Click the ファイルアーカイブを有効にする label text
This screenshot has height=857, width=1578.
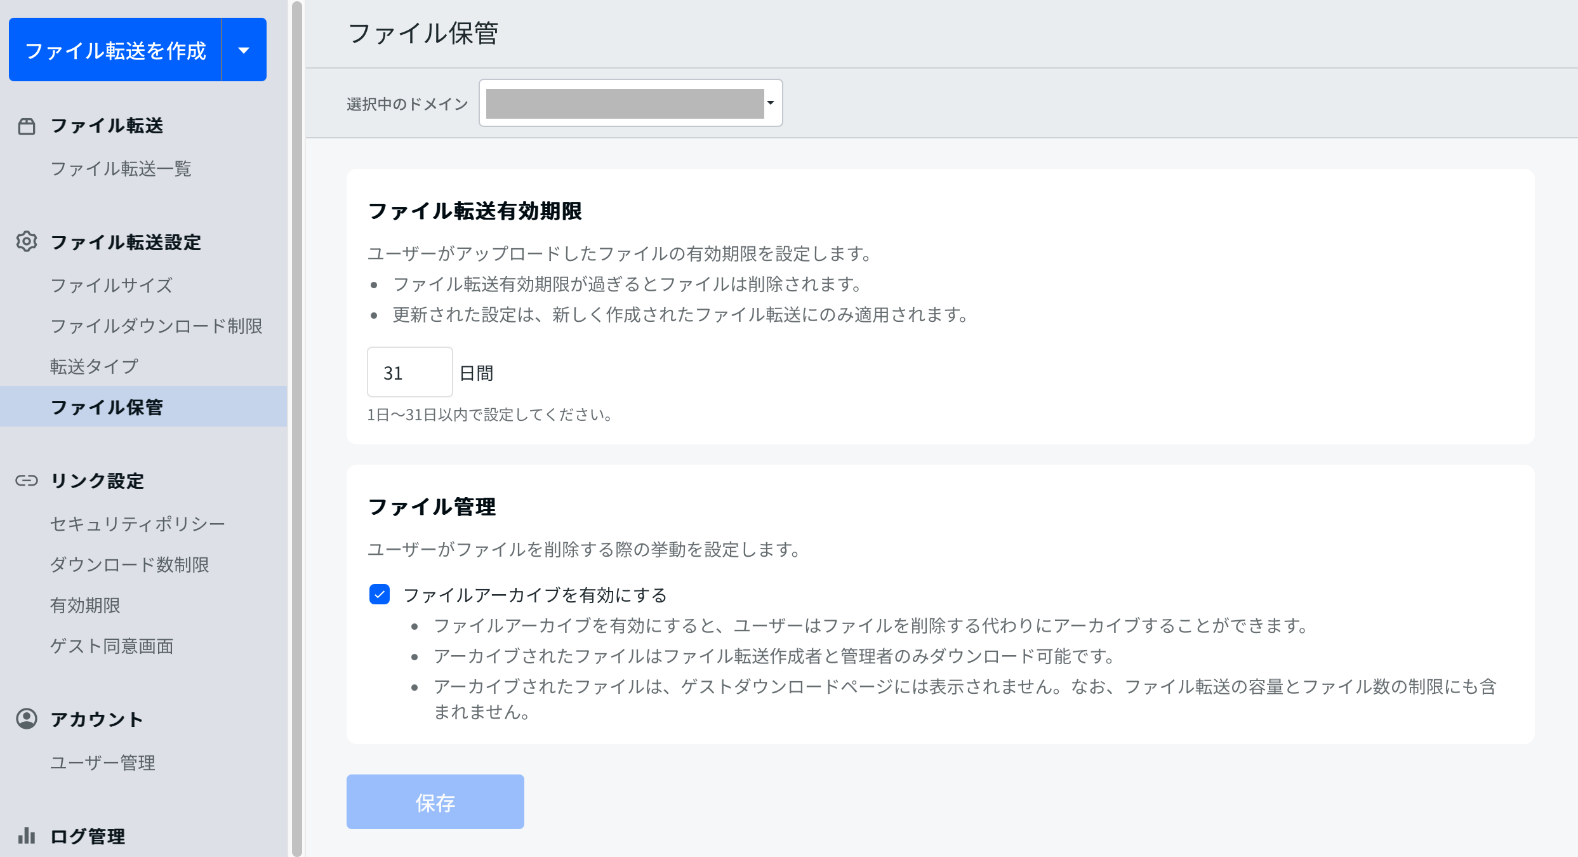point(535,595)
